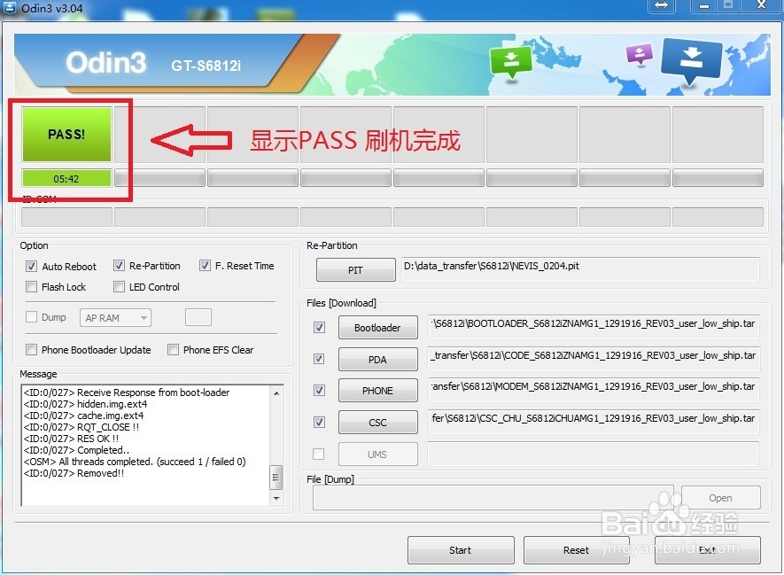Click 'Receive Response from boot-loader' log line
Image resolution: width=784 pixels, height=575 pixels.
tap(127, 392)
